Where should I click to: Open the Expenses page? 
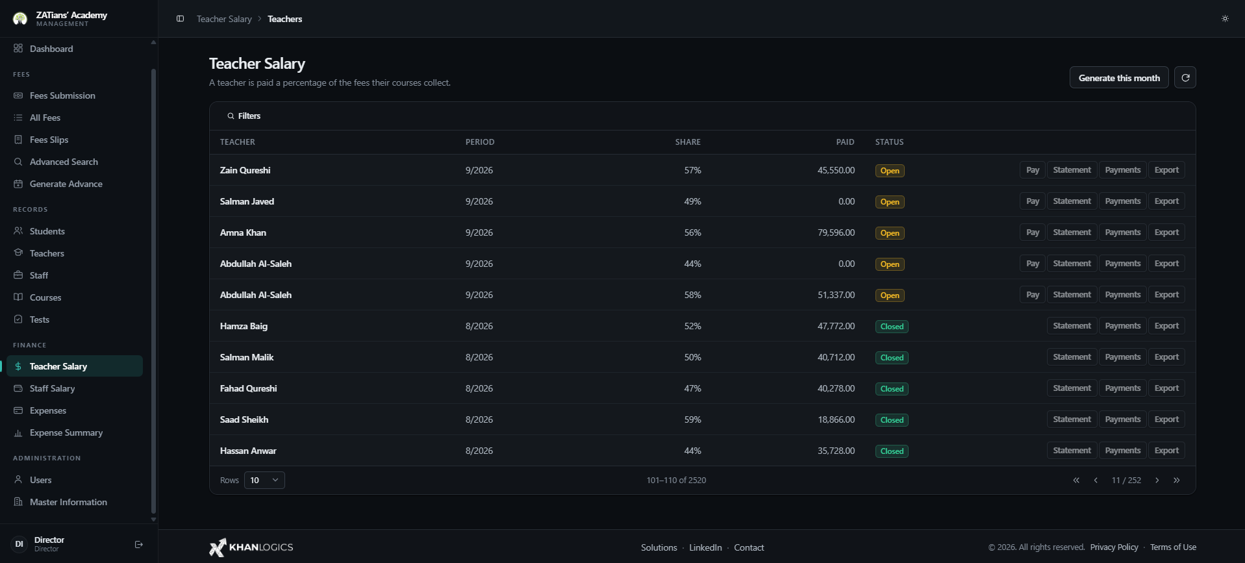[75, 410]
